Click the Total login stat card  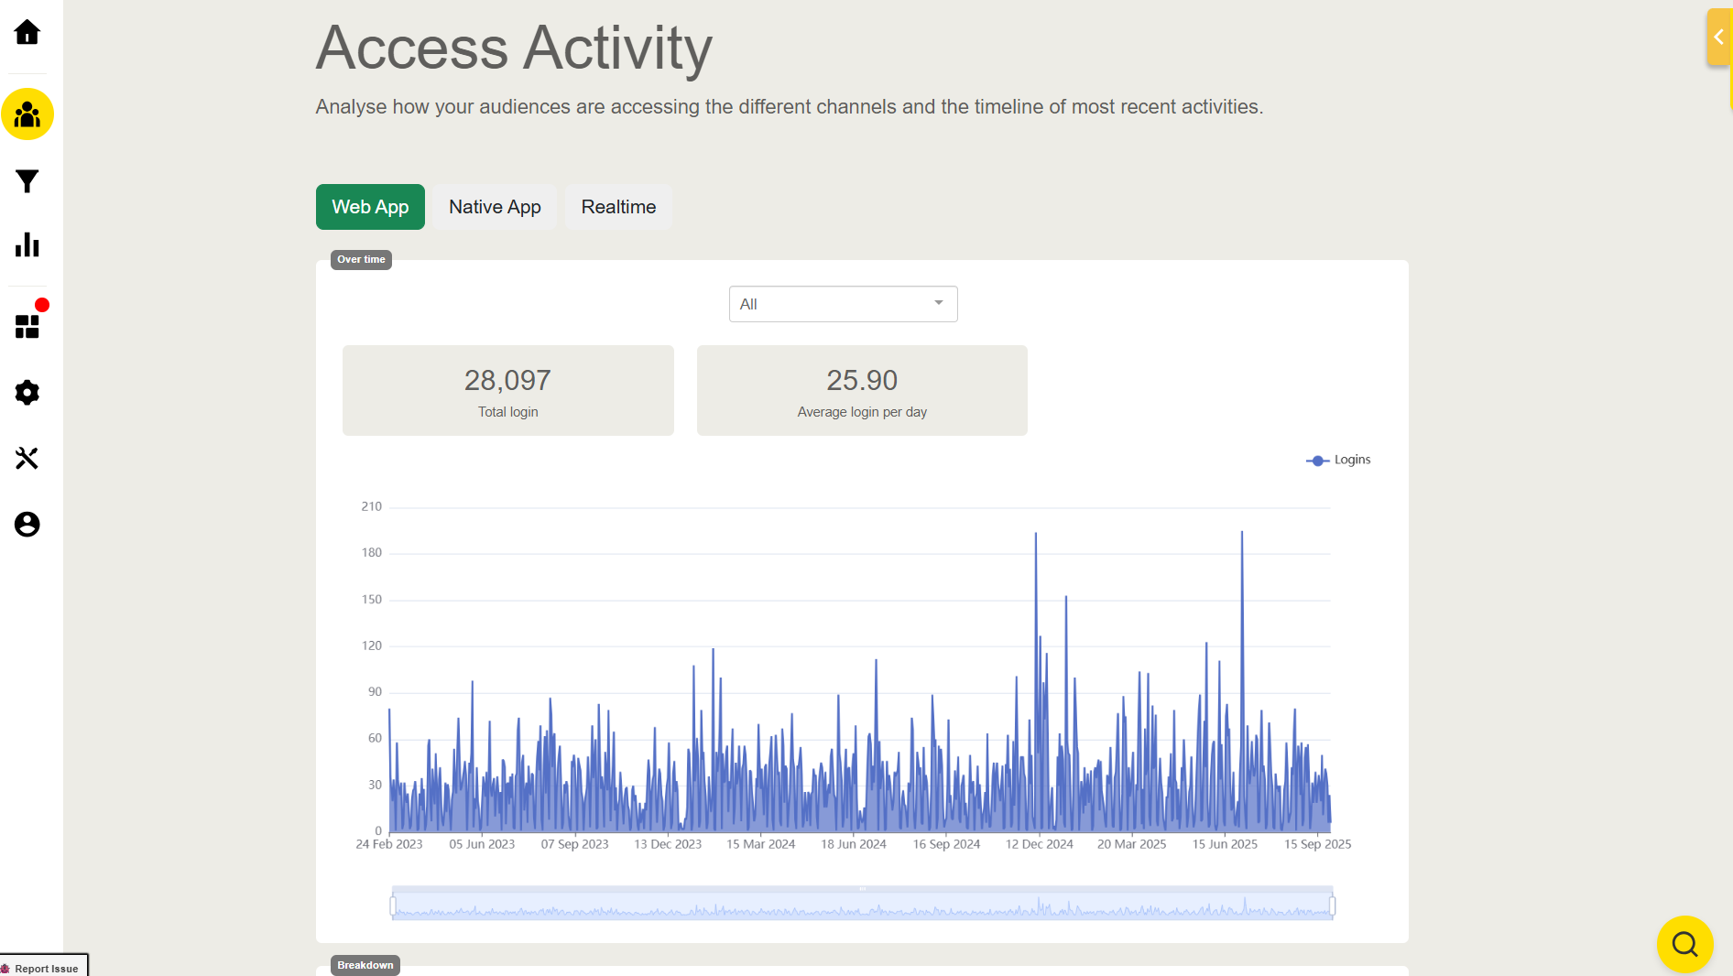[x=508, y=390]
